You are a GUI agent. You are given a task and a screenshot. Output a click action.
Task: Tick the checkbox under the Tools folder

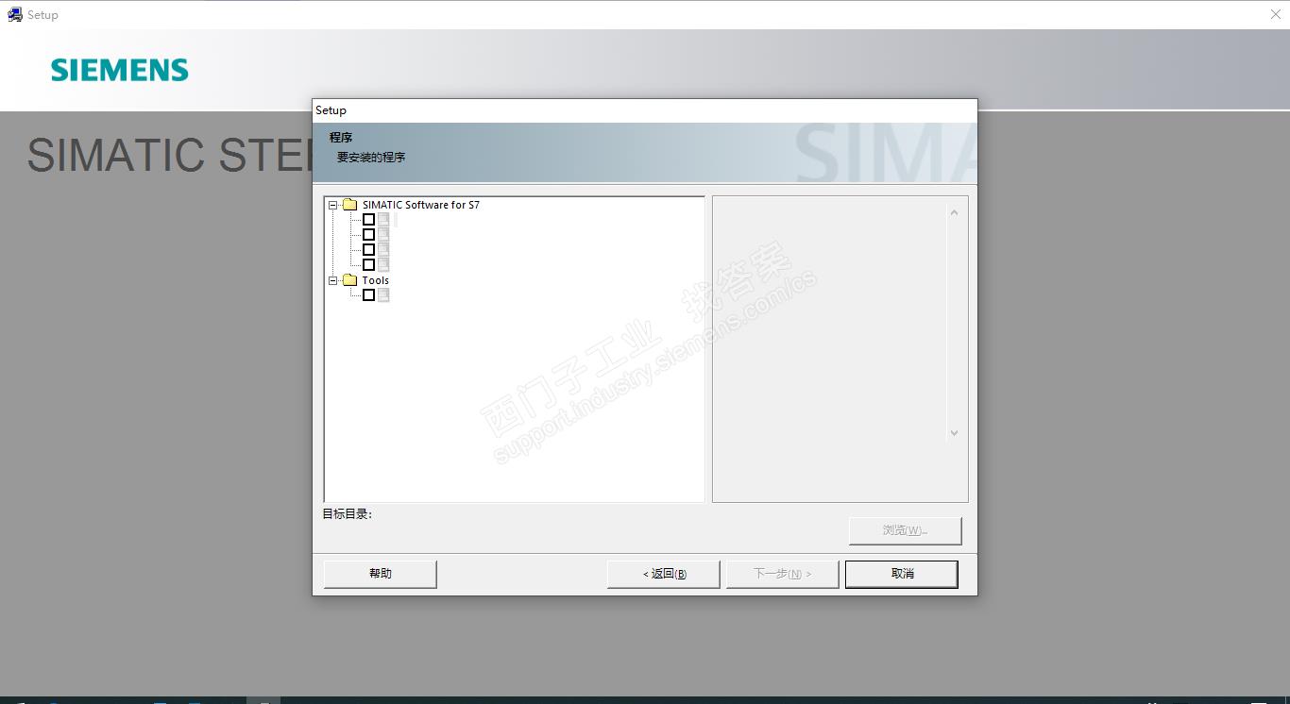(x=368, y=294)
